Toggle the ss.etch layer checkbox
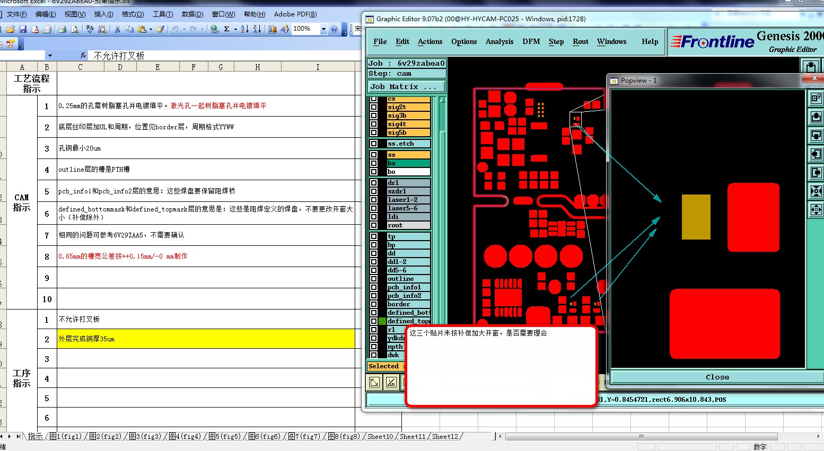The width and height of the screenshot is (824, 451). pyautogui.click(x=374, y=144)
